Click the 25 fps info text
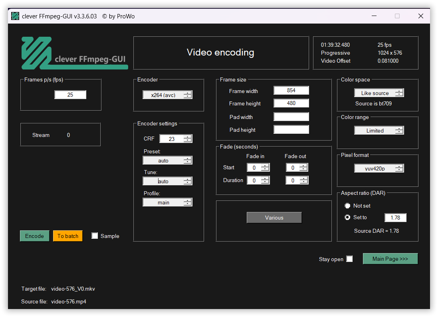438x317 pixels. 384,45
